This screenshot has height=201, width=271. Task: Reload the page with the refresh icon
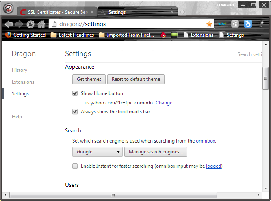tap(30, 24)
